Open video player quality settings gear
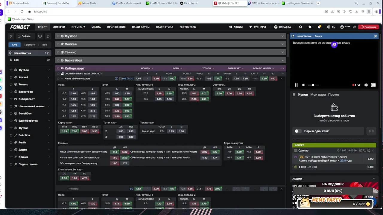Viewport: 383px width, 215px height. (x=366, y=85)
